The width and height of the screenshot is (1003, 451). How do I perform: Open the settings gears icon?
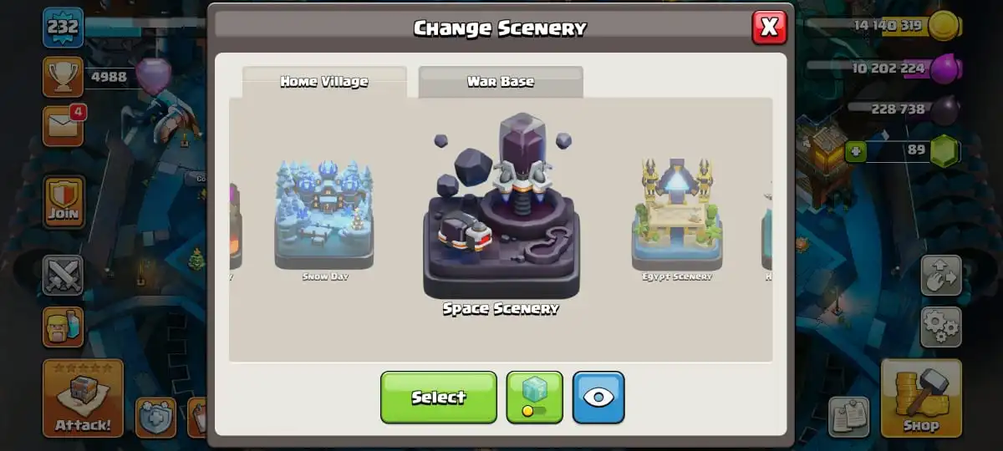[x=940, y=327]
